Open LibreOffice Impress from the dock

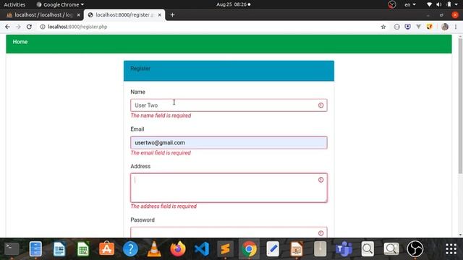point(297,249)
